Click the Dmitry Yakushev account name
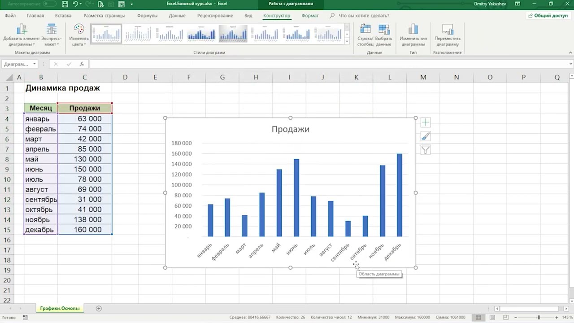The width and height of the screenshot is (574, 323). coord(490,4)
